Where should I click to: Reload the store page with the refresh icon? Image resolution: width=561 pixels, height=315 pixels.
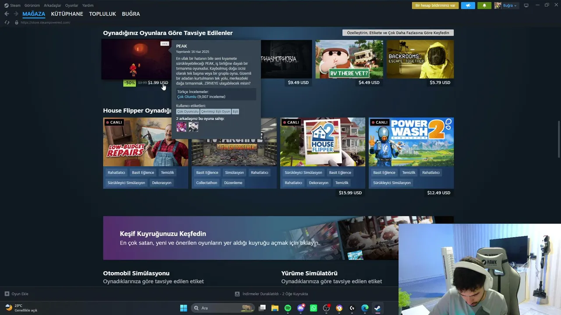click(x=7, y=22)
